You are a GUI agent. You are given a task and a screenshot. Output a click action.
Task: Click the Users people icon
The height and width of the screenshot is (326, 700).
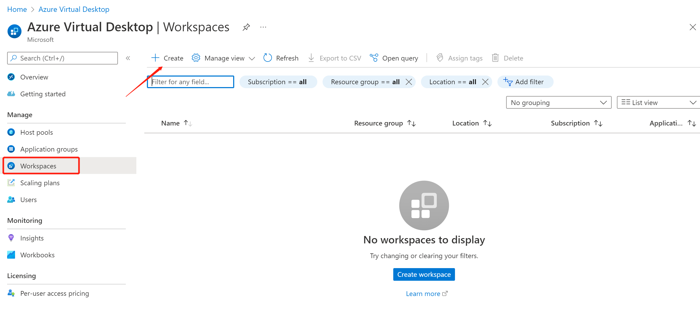11,199
